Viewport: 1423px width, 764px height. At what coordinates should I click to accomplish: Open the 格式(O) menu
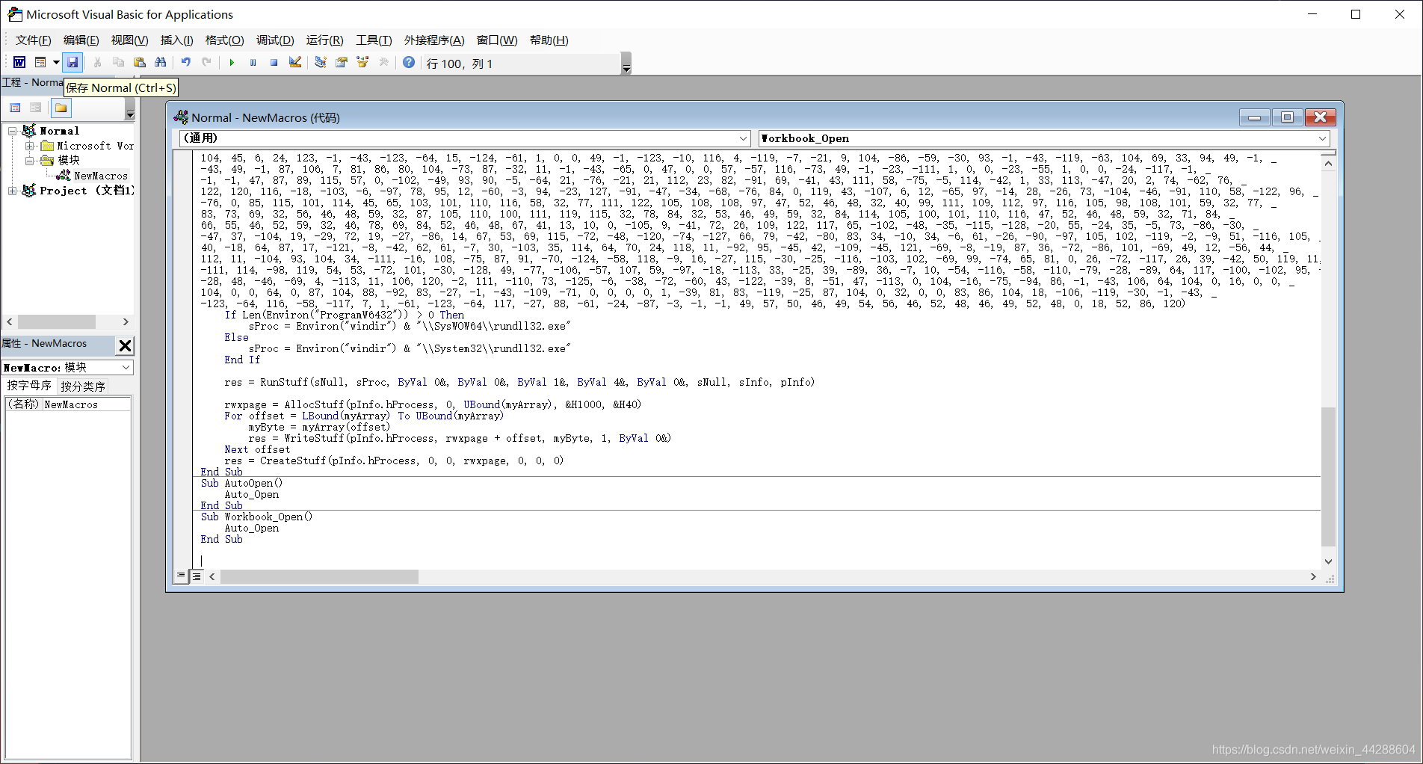pyautogui.click(x=225, y=40)
